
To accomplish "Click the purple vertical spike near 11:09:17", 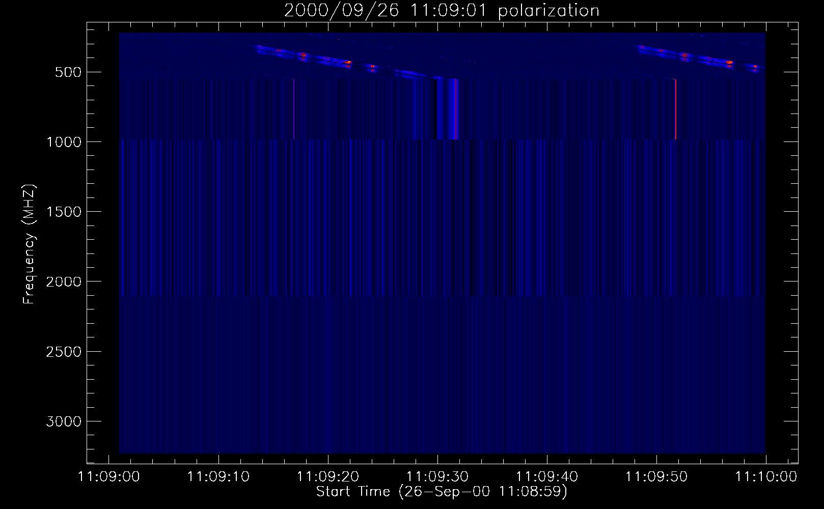I will 294,109.
